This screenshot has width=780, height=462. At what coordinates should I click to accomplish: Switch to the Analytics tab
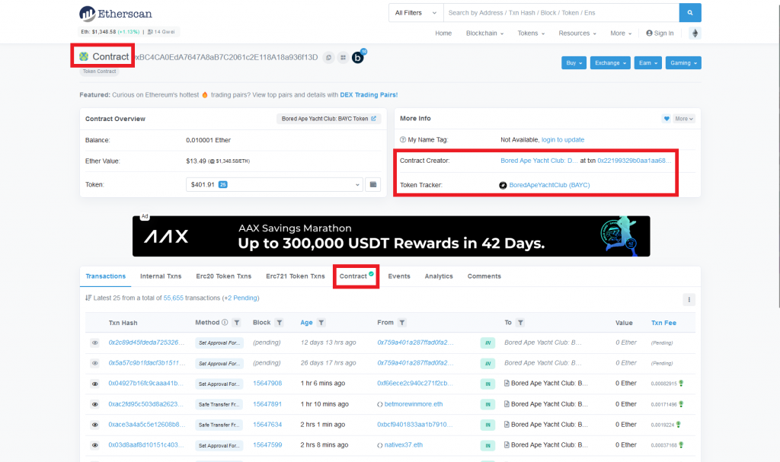[439, 276]
